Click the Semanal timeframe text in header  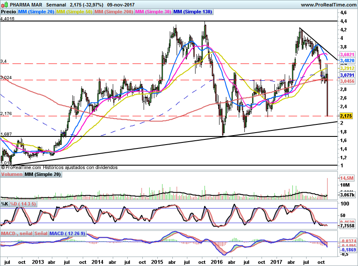tap(56, 4)
